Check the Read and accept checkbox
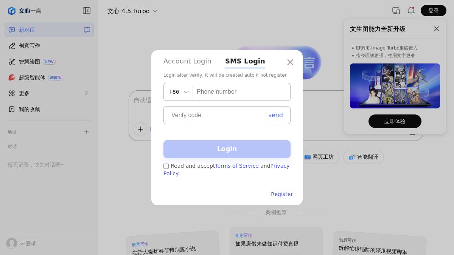Screen dimensions: 454x255 [166, 166]
